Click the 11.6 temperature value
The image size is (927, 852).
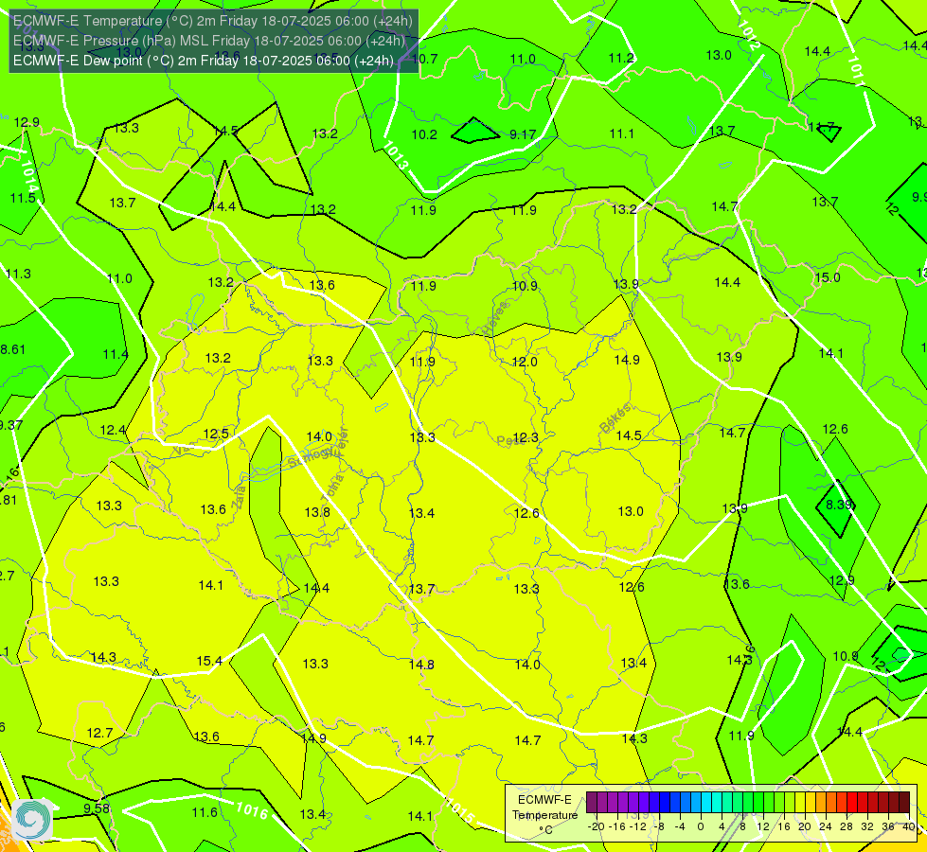coord(205,812)
